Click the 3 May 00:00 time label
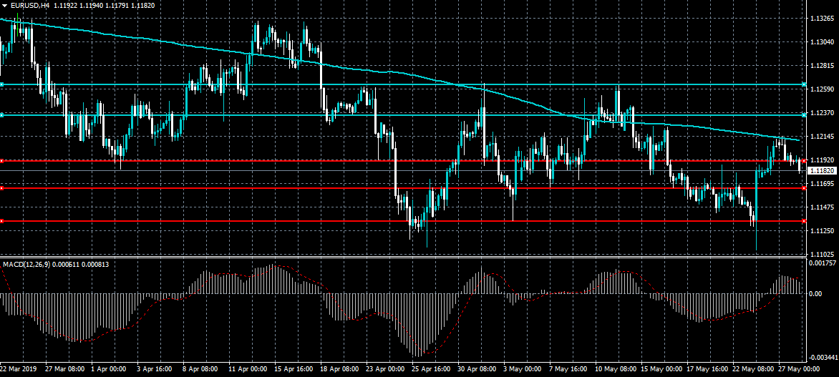839x377 pixels. (x=521, y=369)
